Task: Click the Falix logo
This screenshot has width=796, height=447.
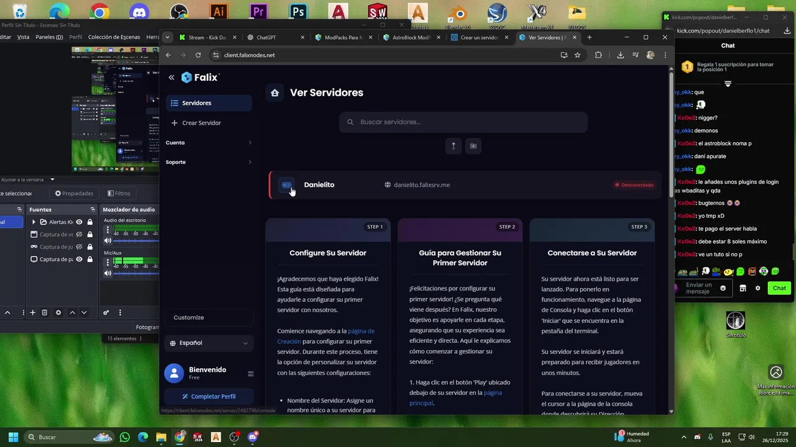Action: [x=200, y=78]
